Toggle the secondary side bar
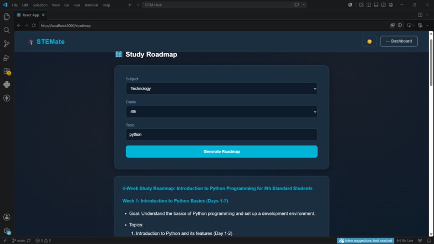The height and width of the screenshot is (244, 434). click(x=383, y=5)
